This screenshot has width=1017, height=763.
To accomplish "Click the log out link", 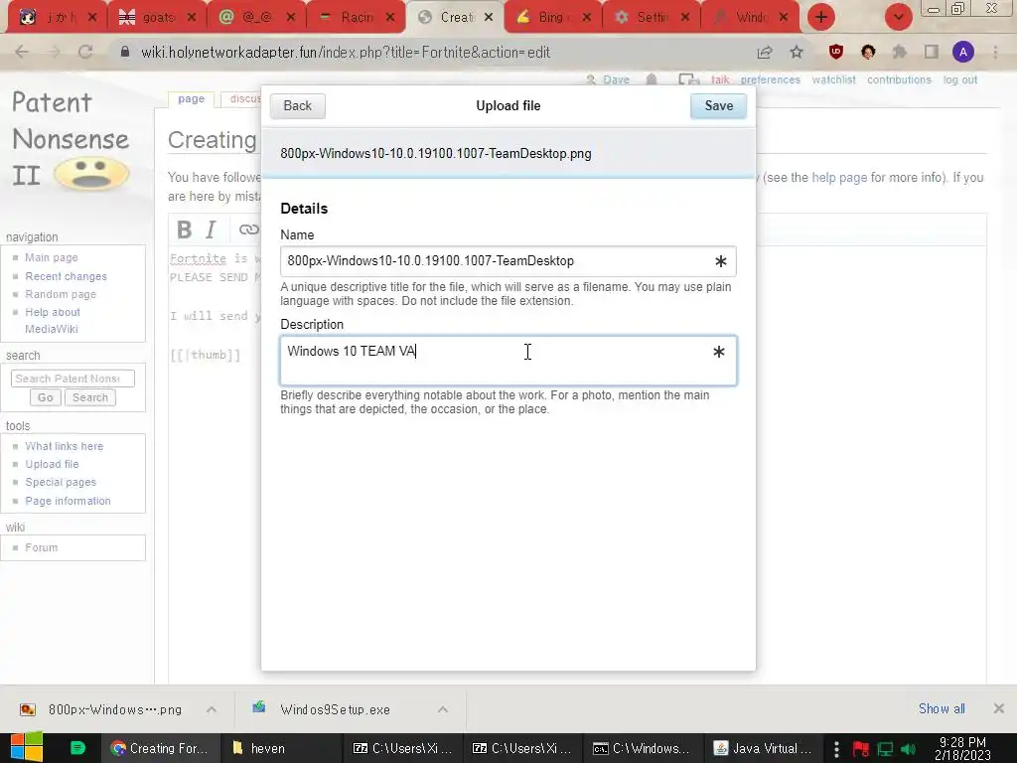I will click(x=960, y=79).
